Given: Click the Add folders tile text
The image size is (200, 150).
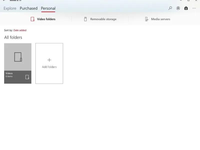Looking at the screenshot, I should [49, 67].
